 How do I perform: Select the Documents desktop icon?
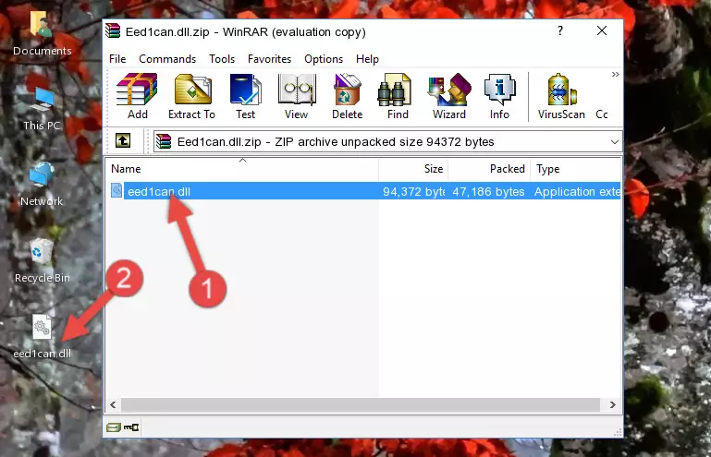[x=42, y=34]
